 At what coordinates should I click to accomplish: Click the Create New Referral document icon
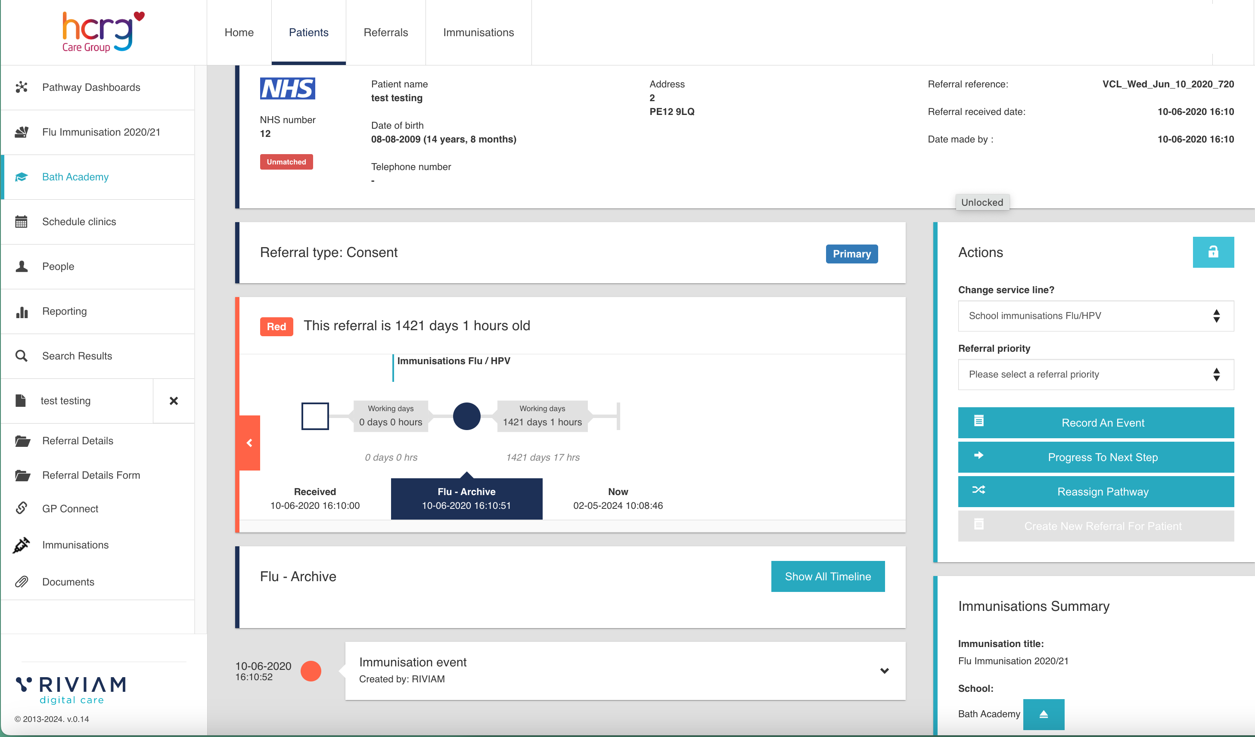tap(978, 526)
